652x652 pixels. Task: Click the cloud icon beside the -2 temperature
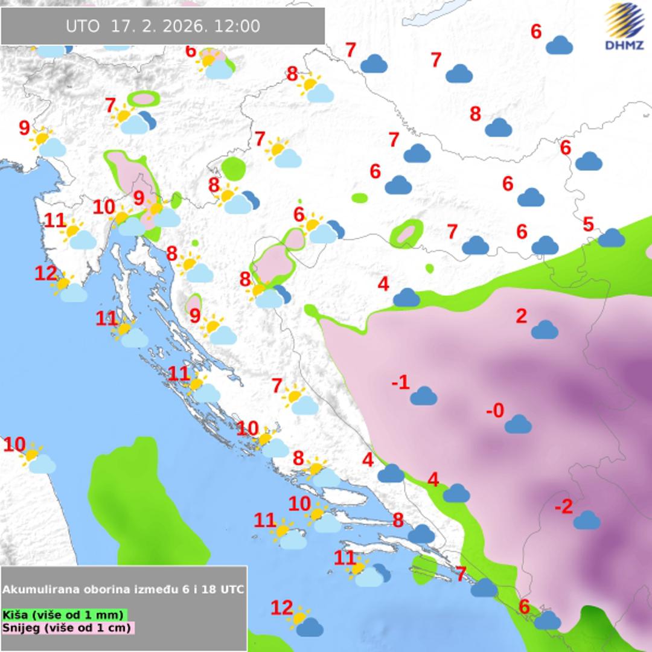(586, 520)
